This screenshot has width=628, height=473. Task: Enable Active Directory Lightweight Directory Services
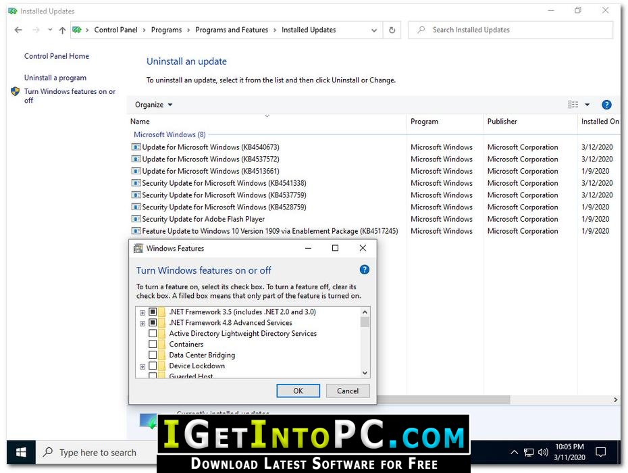pyautogui.click(x=153, y=333)
